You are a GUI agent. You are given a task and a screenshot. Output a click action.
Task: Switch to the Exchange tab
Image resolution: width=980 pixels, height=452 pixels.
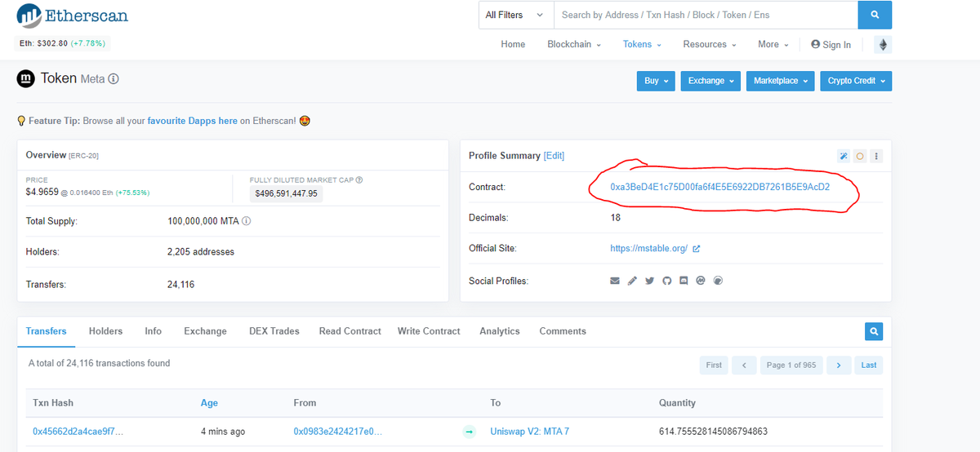205,331
